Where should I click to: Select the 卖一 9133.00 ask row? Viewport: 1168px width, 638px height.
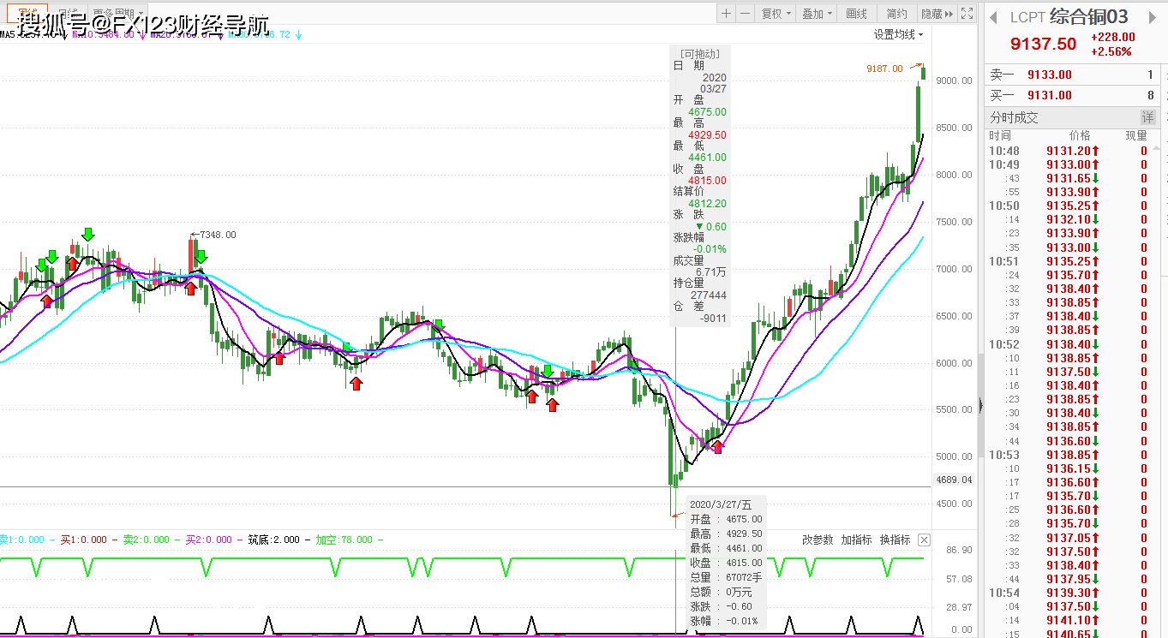[1072, 75]
